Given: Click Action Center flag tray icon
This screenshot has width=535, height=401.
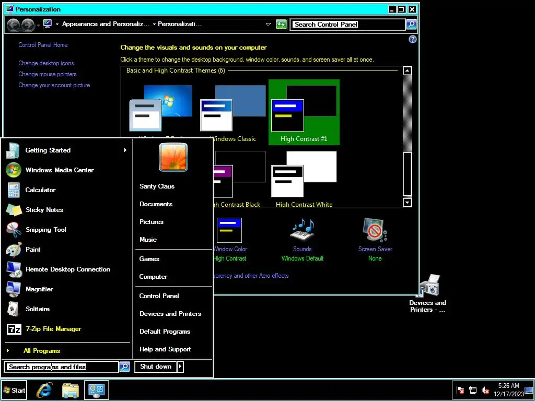Looking at the screenshot, I should 460,390.
